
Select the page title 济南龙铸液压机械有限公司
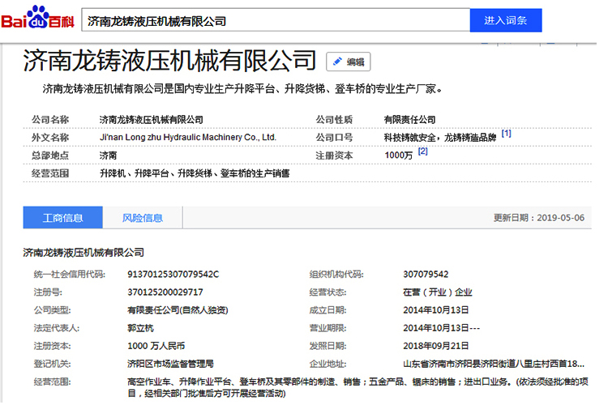[x=169, y=60]
